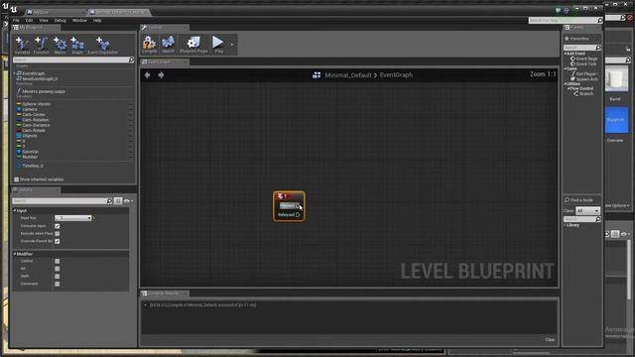Enable the Control modifier checkbox
Image resolution: width=635 pixels, height=357 pixels.
pyautogui.click(x=58, y=261)
